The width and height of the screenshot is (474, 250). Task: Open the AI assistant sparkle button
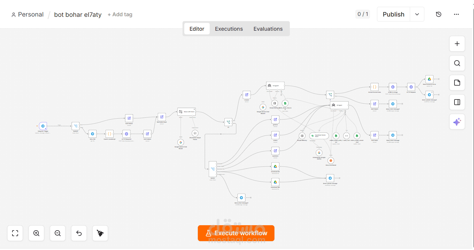[457, 122]
